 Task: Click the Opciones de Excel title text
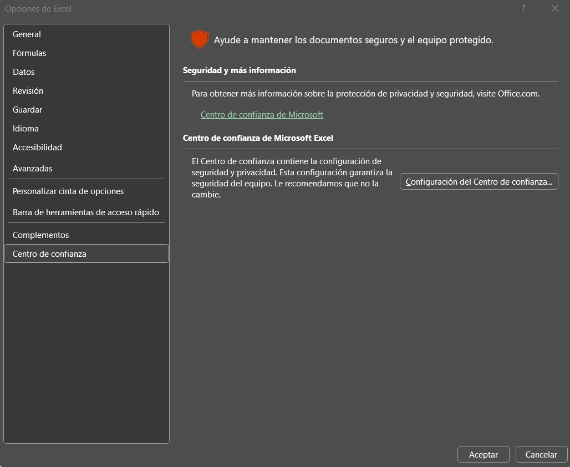coord(38,9)
